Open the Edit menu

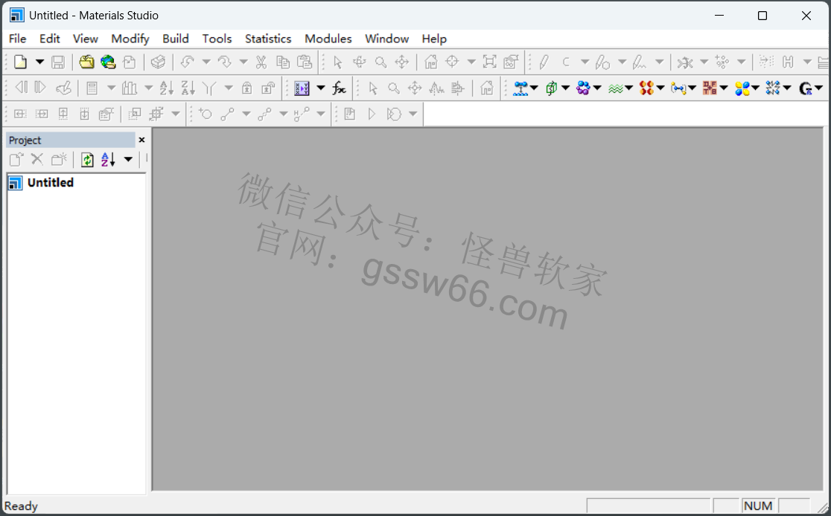coord(49,39)
